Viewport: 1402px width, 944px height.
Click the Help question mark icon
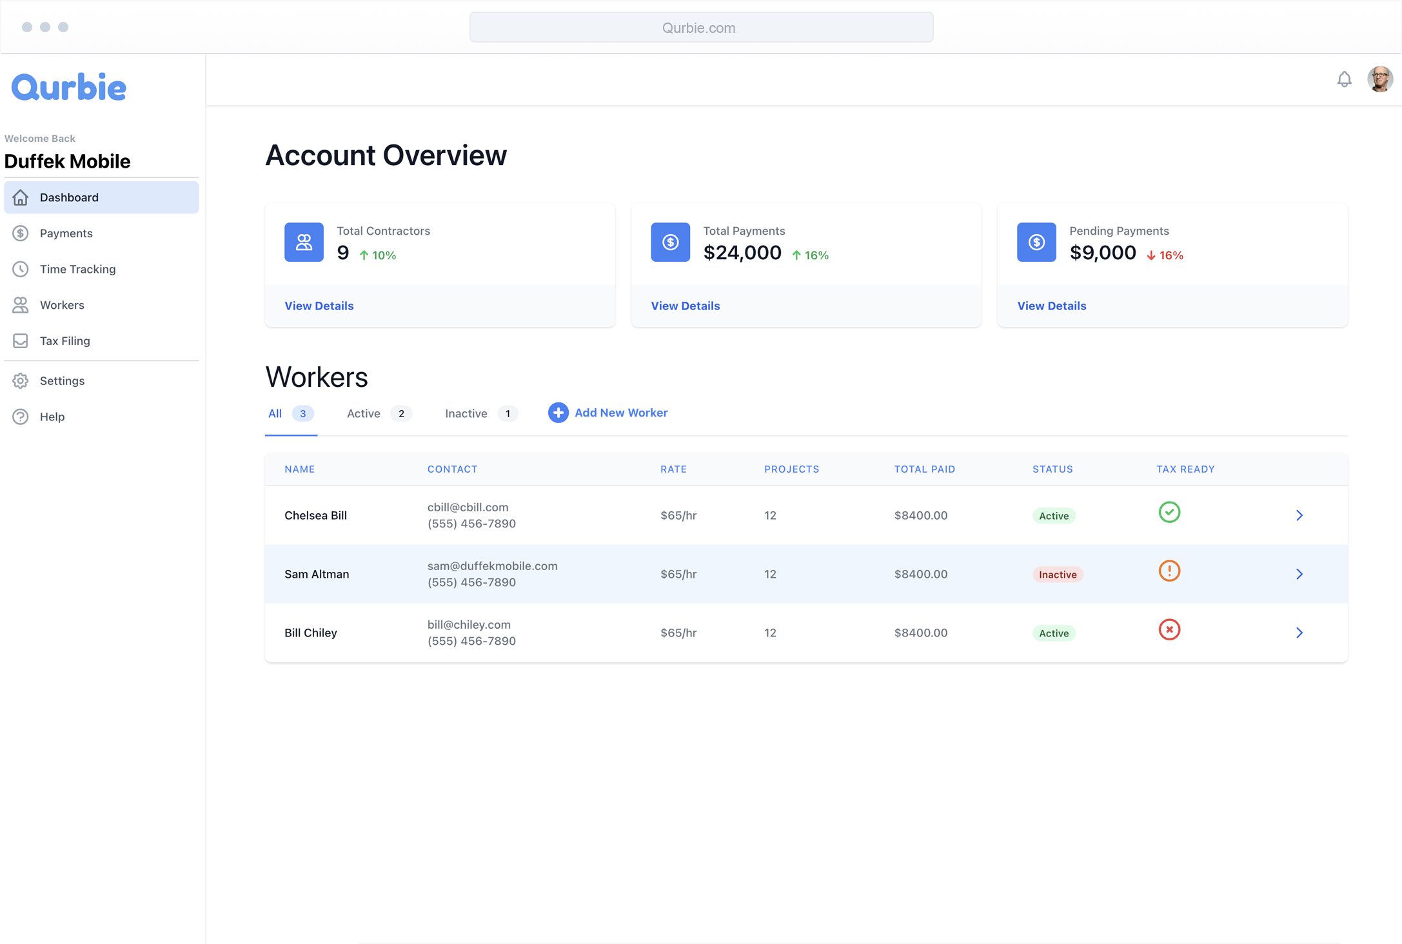point(21,417)
